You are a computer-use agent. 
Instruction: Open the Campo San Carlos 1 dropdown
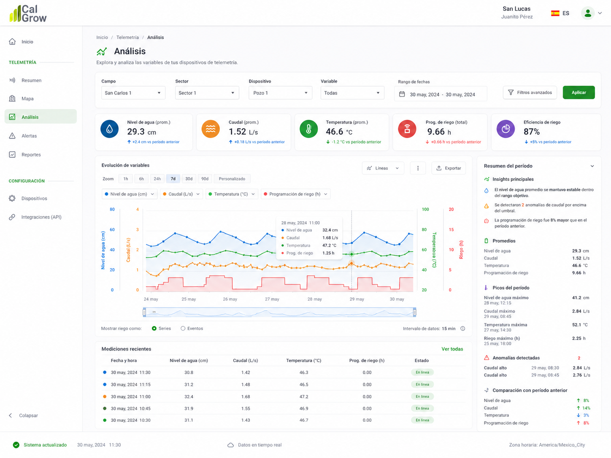(x=133, y=93)
